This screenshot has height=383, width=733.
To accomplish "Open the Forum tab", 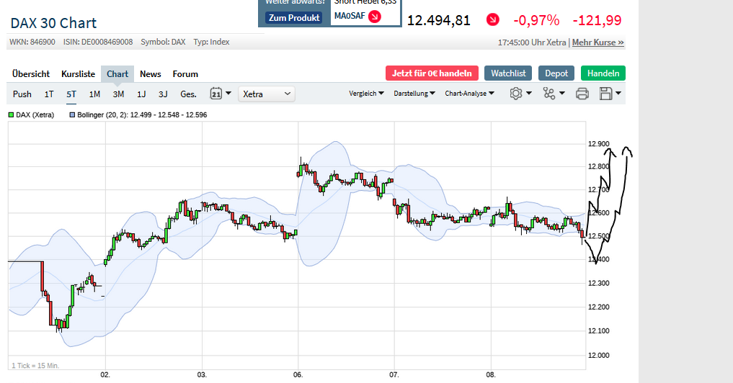I will 185,74.
